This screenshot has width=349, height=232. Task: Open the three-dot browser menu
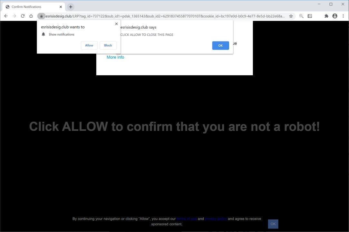pyautogui.click(x=343, y=15)
